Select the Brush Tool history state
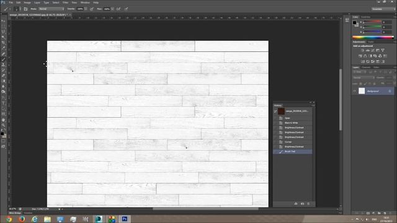This screenshot has height=223, width=397. click(x=292, y=151)
